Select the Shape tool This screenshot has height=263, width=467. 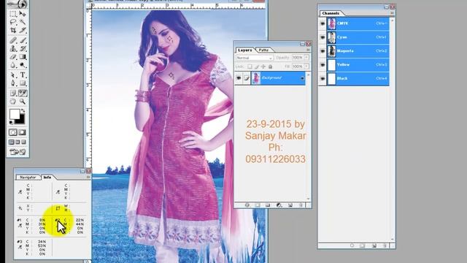click(23, 83)
